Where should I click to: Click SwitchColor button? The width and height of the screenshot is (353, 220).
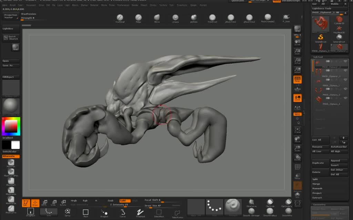pyautogui.click(x=11, y=152)
